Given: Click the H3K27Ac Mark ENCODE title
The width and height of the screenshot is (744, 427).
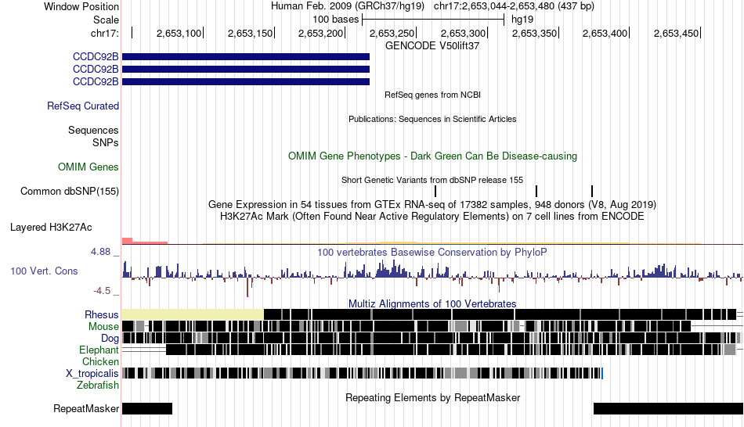Looking at the screenshot, I should pyautogui.click(x=432, y=217).
